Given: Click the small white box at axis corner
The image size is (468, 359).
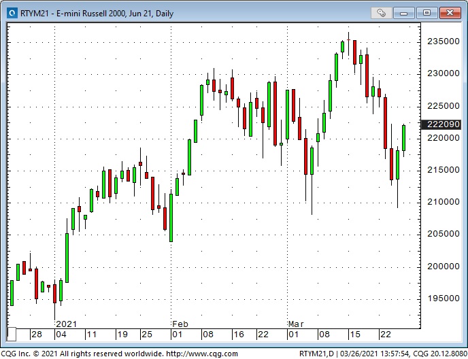Looking at the screenshot, I should click(x=12, y=335).
